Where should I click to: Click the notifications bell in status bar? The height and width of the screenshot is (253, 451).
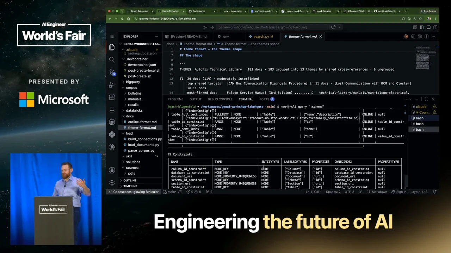[x=435, y=192]
